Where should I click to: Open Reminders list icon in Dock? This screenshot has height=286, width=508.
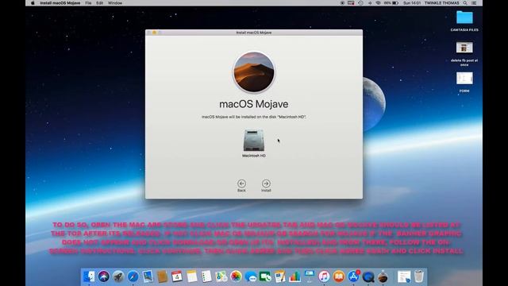[x=206, y=276]
